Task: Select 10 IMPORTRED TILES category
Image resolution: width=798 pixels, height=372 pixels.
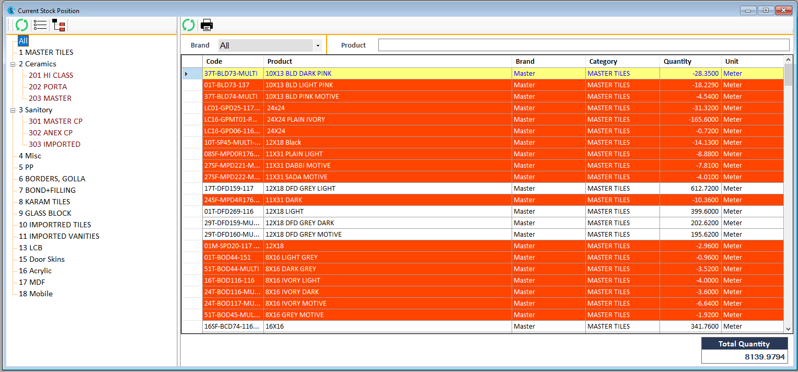Action: 55,225
